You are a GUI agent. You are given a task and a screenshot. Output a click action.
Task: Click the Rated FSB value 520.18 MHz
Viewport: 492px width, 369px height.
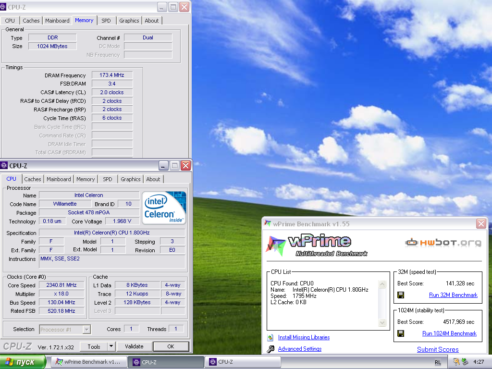[61, 311]
